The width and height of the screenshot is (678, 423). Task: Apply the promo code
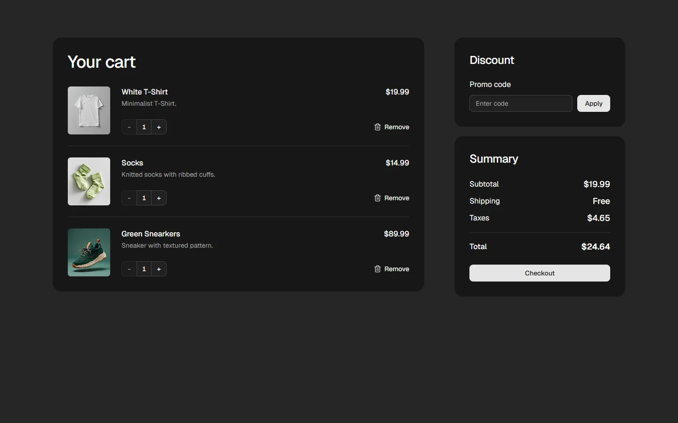593,103
